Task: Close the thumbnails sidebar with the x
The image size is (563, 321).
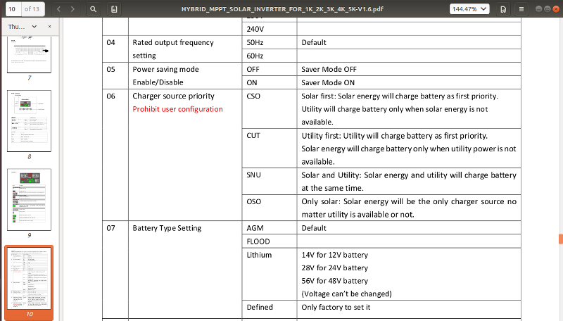Action: [49, 26]
